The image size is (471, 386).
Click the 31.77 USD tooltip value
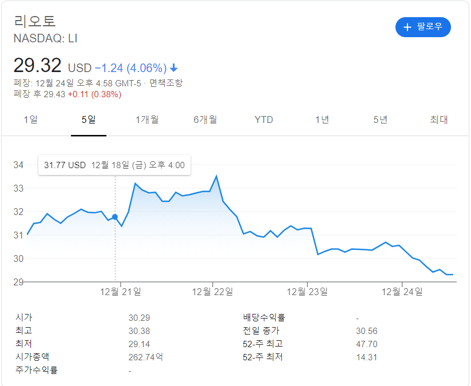tap(65, 165)
